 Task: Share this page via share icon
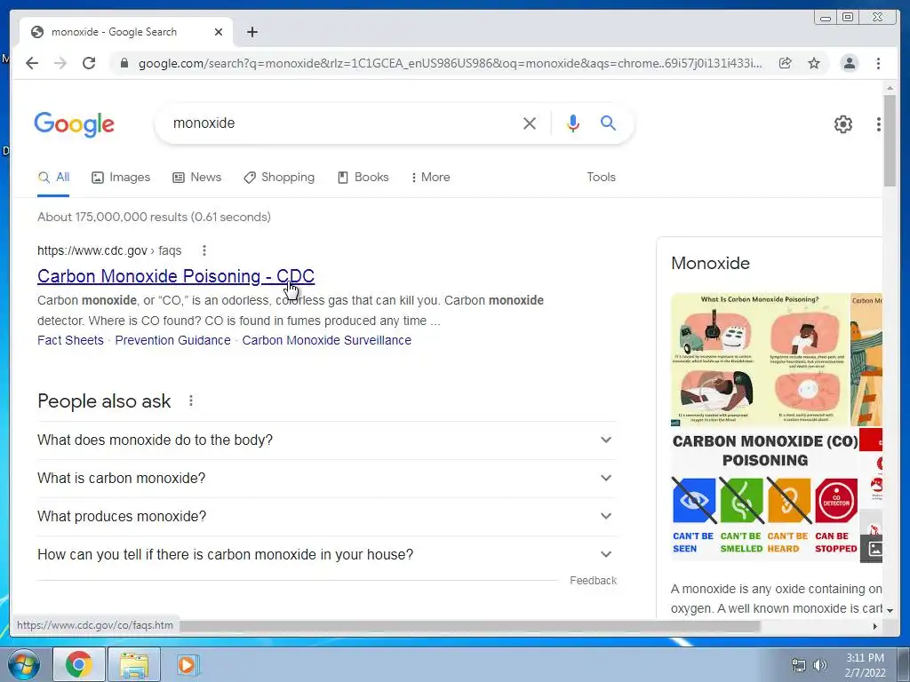(786, 63)
